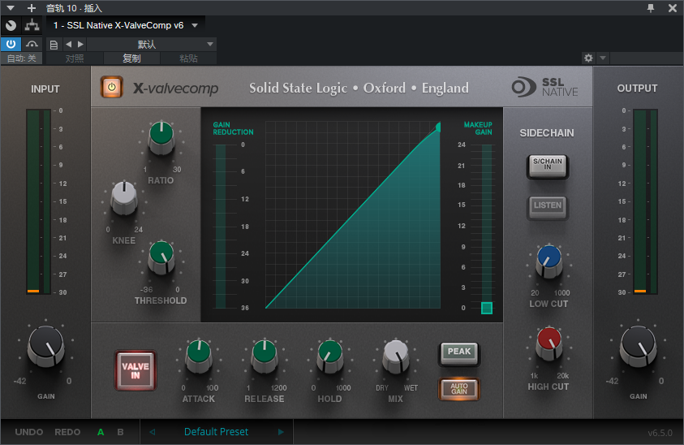Click the DRY/WET MIX knob
The height and width of the screenshot is (445, 684).
pos(396,356)
